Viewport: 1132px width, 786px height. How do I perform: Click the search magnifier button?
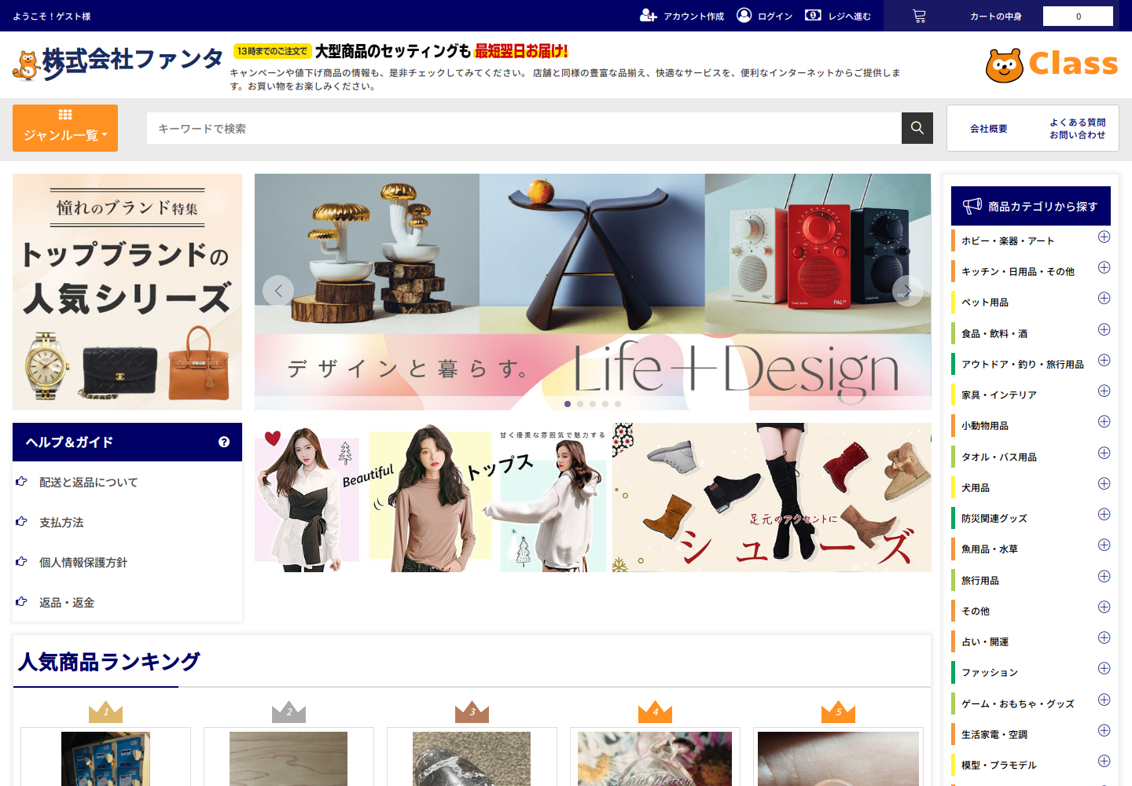click(x=917, y=128)
